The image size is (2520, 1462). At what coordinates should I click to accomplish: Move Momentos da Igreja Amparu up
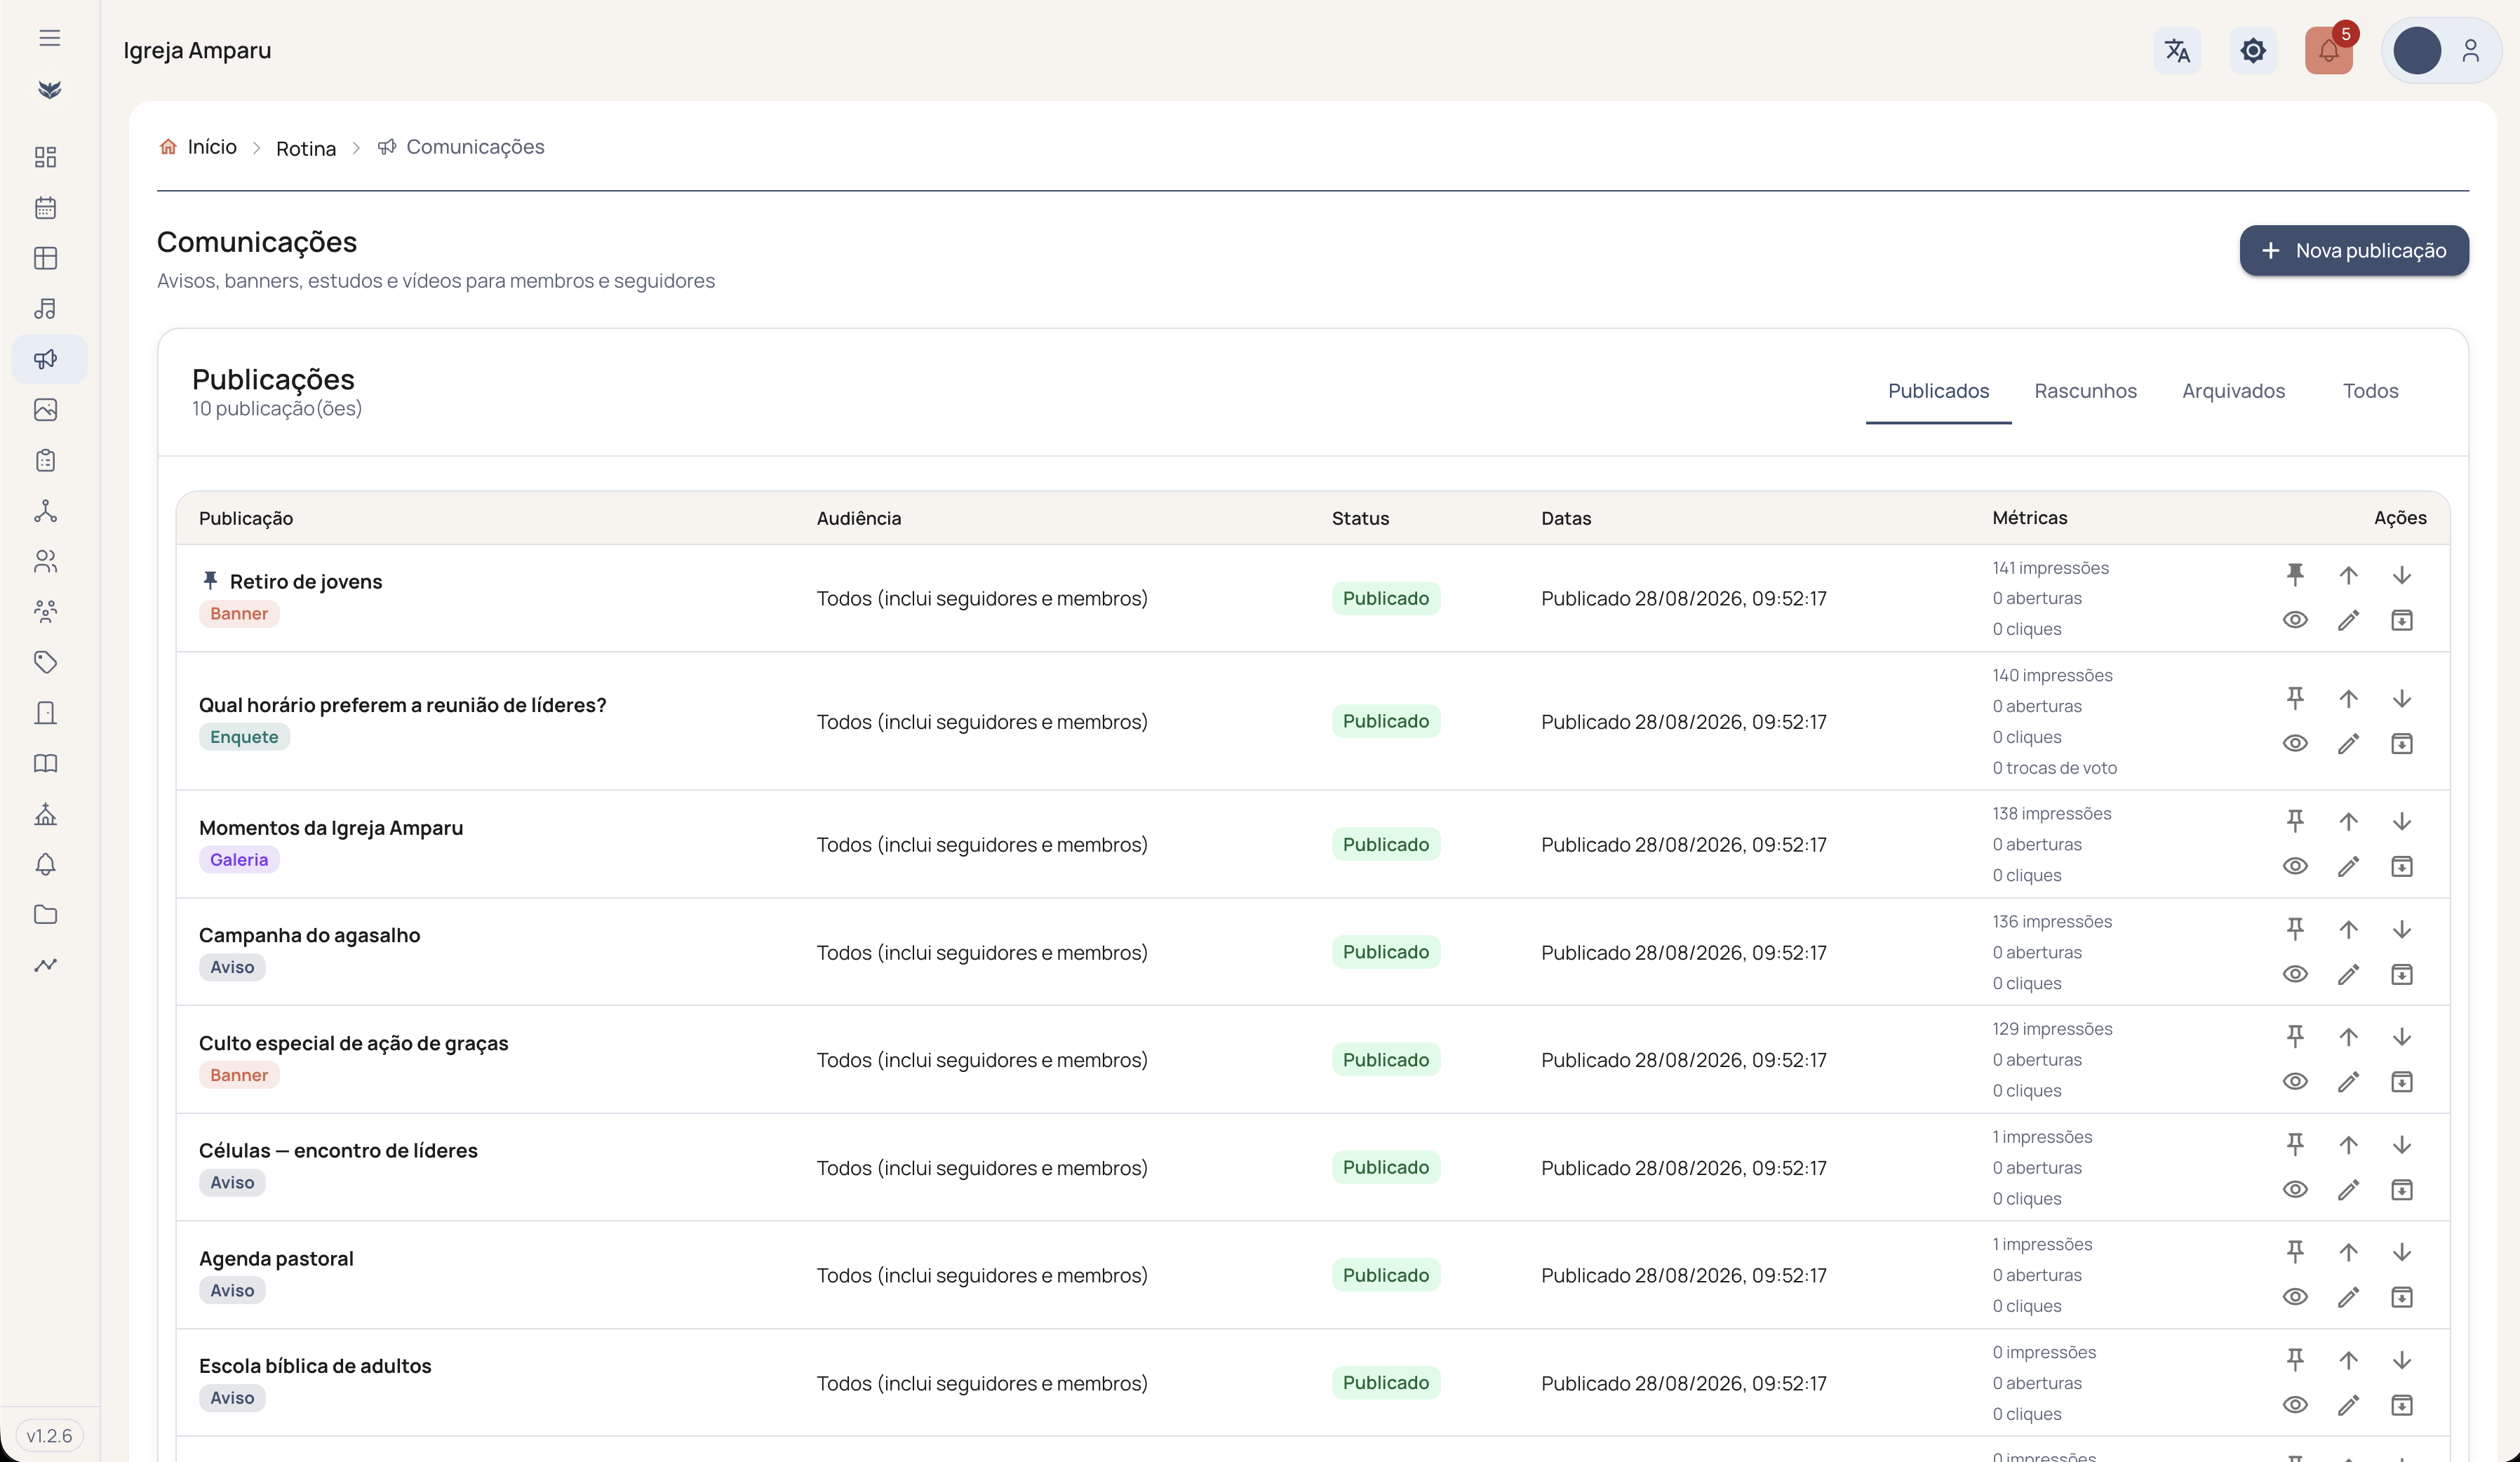[2348, 821]
